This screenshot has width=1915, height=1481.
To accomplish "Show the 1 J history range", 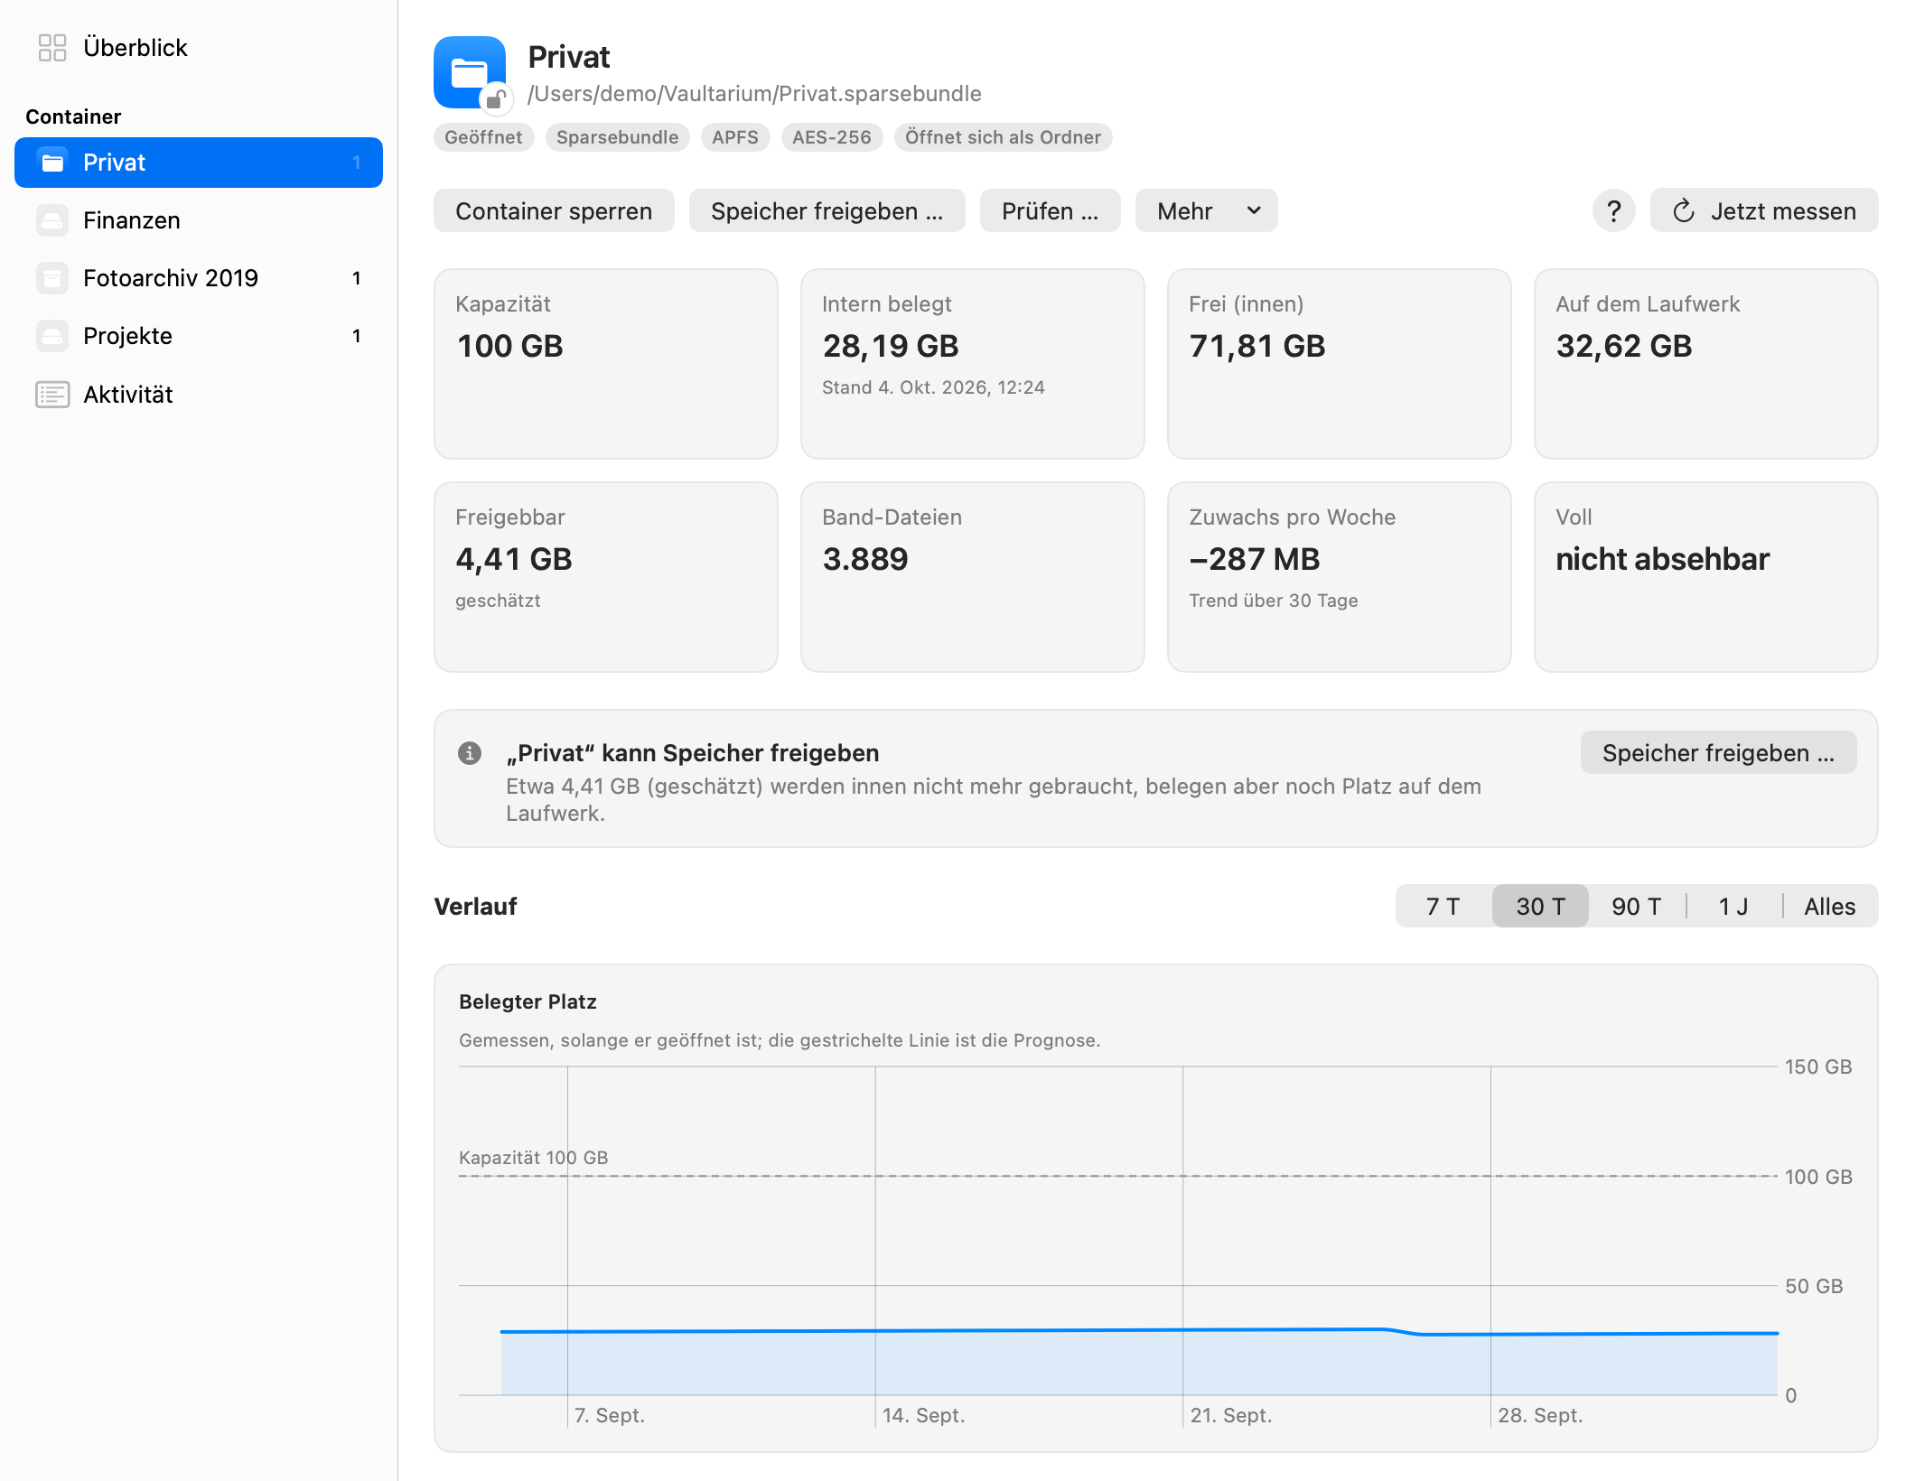I will (x=1733, y=907).
